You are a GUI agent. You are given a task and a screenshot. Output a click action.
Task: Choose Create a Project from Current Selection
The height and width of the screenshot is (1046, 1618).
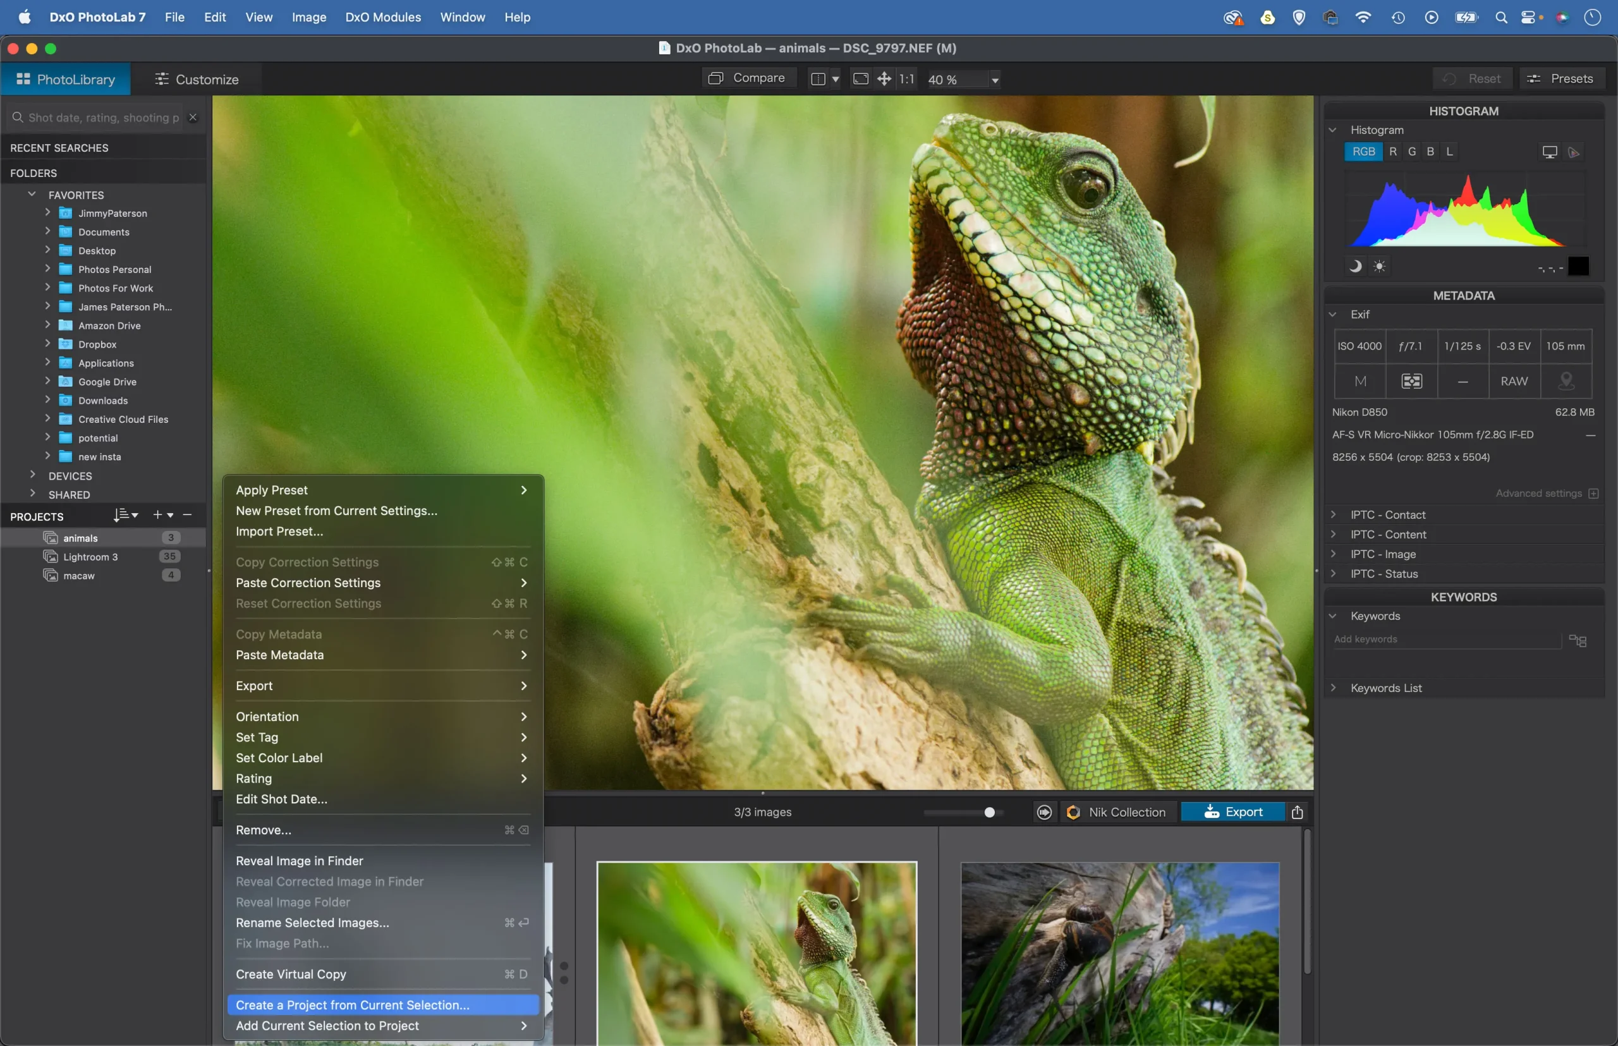[x=383, y=1004]
